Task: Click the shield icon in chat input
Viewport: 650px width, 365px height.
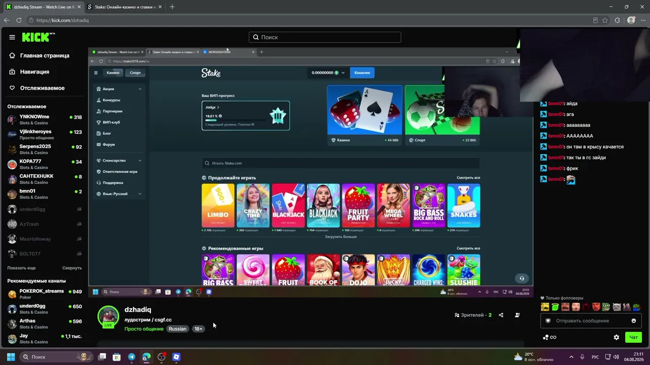Action: point(548,320)
